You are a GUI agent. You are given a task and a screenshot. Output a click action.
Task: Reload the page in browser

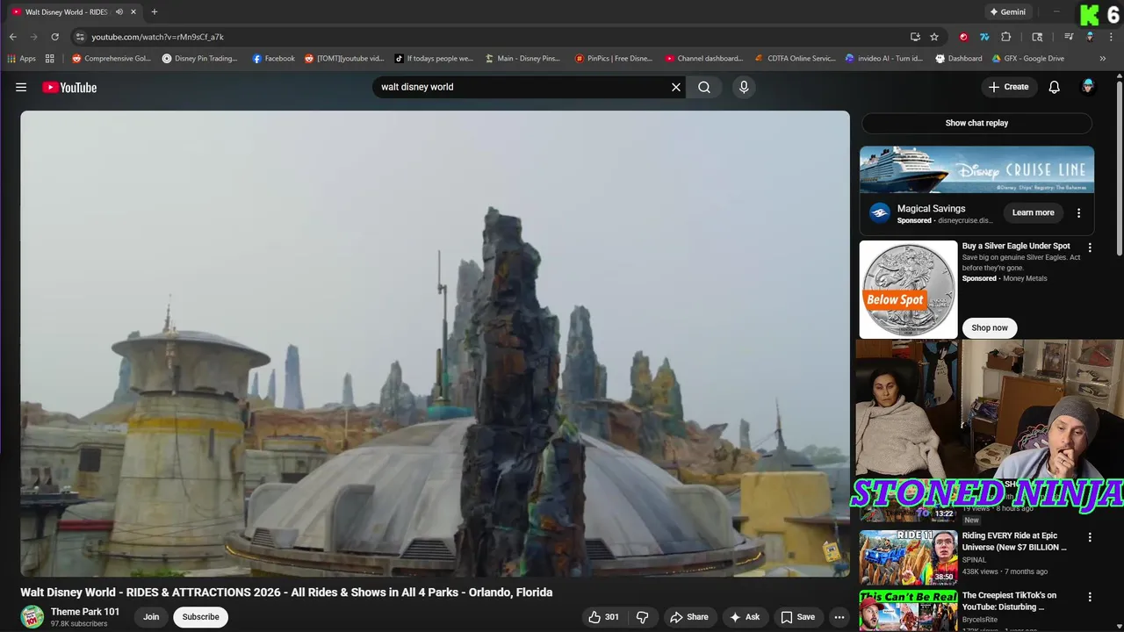[54, 37]
